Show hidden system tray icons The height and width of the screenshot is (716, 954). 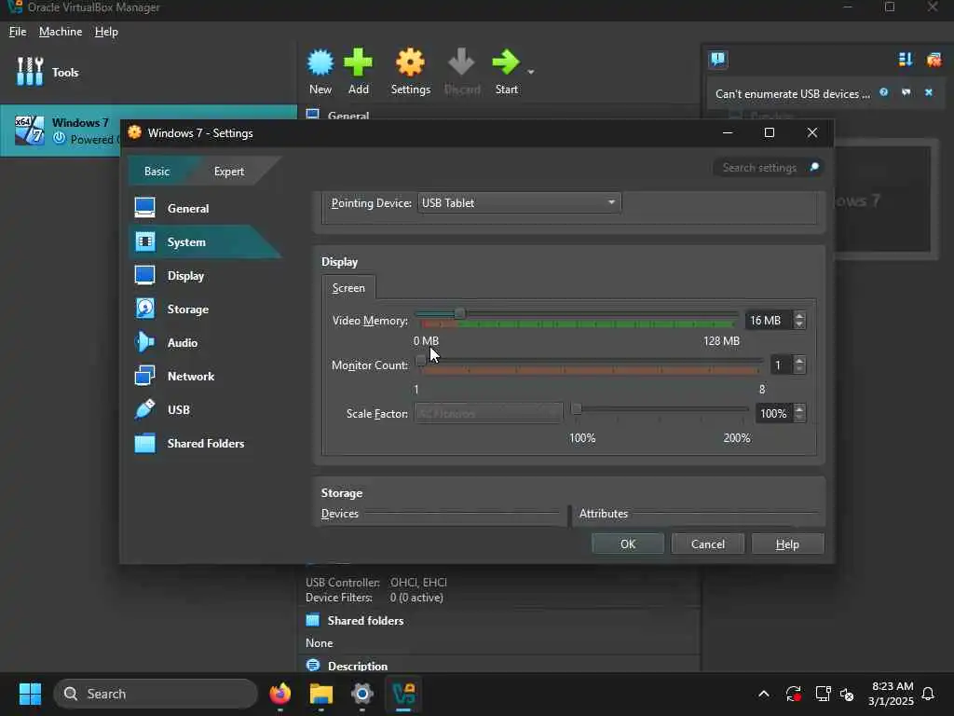coord(764,694)
